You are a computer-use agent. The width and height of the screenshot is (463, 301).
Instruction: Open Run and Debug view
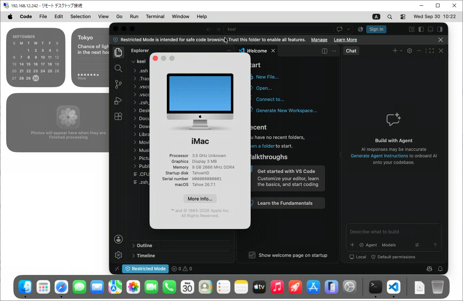click(x=118, y=101)
